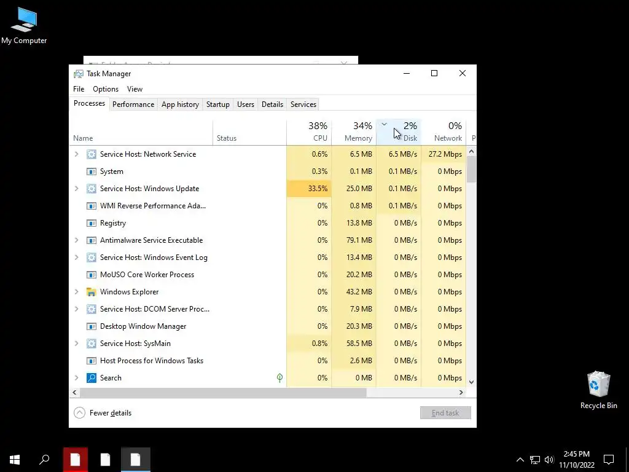Click the Service Host: Windows Event Log icon
This screenshot has width=629, height=472.
coord(92,258)
